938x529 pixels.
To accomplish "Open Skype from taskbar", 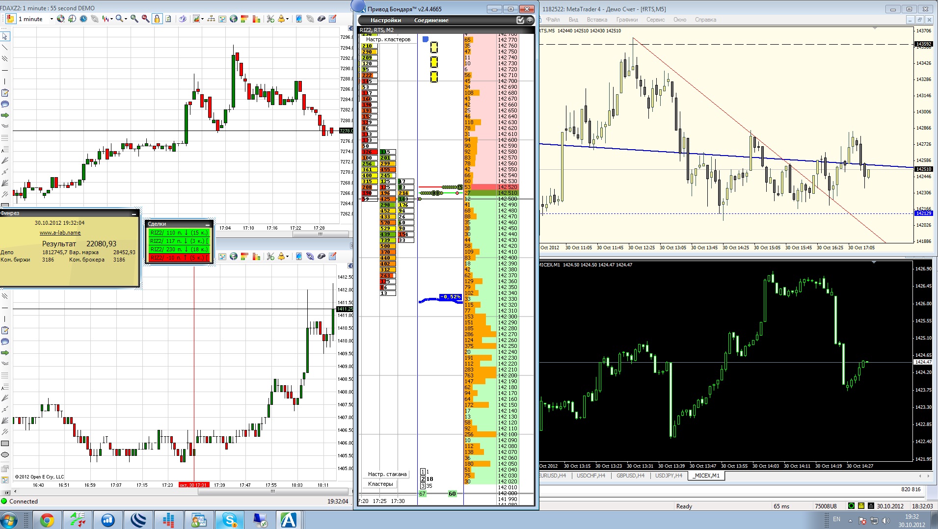I will 229,520.
